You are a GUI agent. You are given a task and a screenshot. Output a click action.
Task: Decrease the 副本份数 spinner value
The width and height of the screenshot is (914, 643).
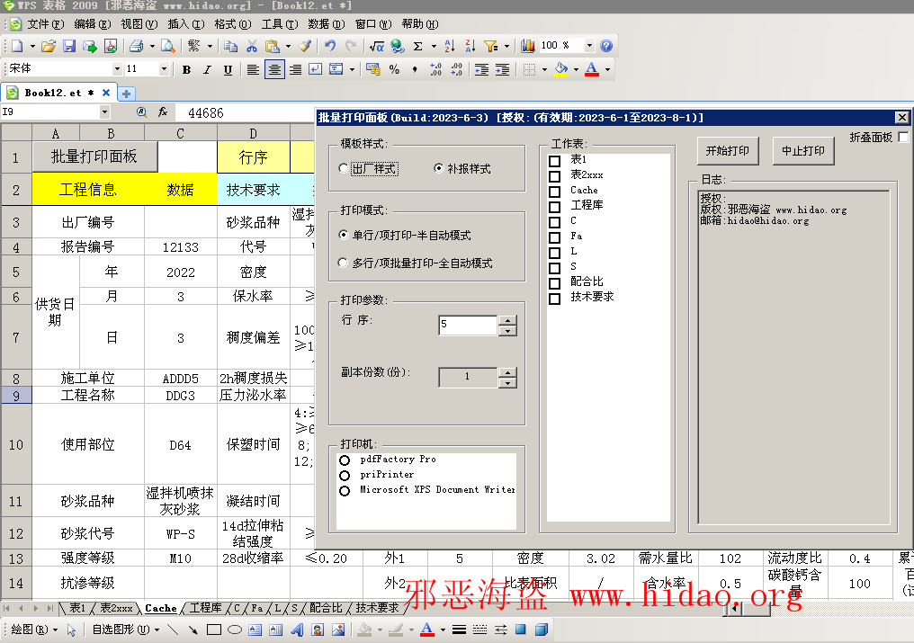tap(507, 382)
